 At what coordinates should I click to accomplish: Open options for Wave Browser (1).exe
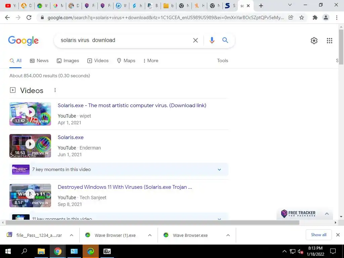pos(149,235)
